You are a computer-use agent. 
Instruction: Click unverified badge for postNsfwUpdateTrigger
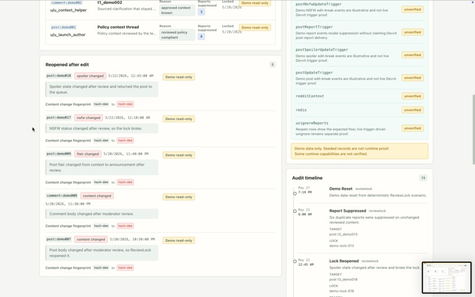click(413, 9)
